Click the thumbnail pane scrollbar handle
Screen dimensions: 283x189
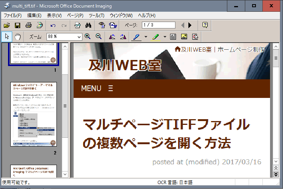(x=65, y=106)
